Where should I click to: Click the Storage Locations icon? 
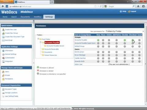[3, 93]
